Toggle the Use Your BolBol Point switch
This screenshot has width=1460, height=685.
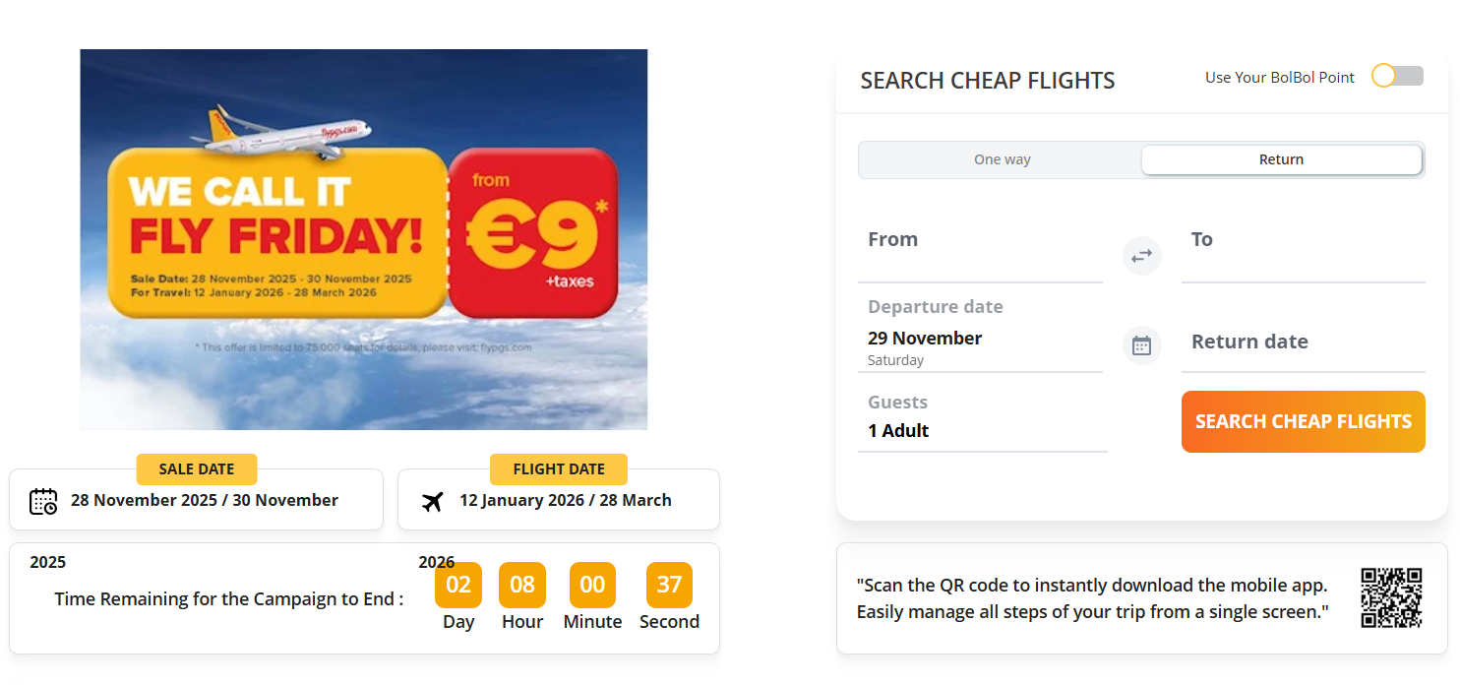1397,76
